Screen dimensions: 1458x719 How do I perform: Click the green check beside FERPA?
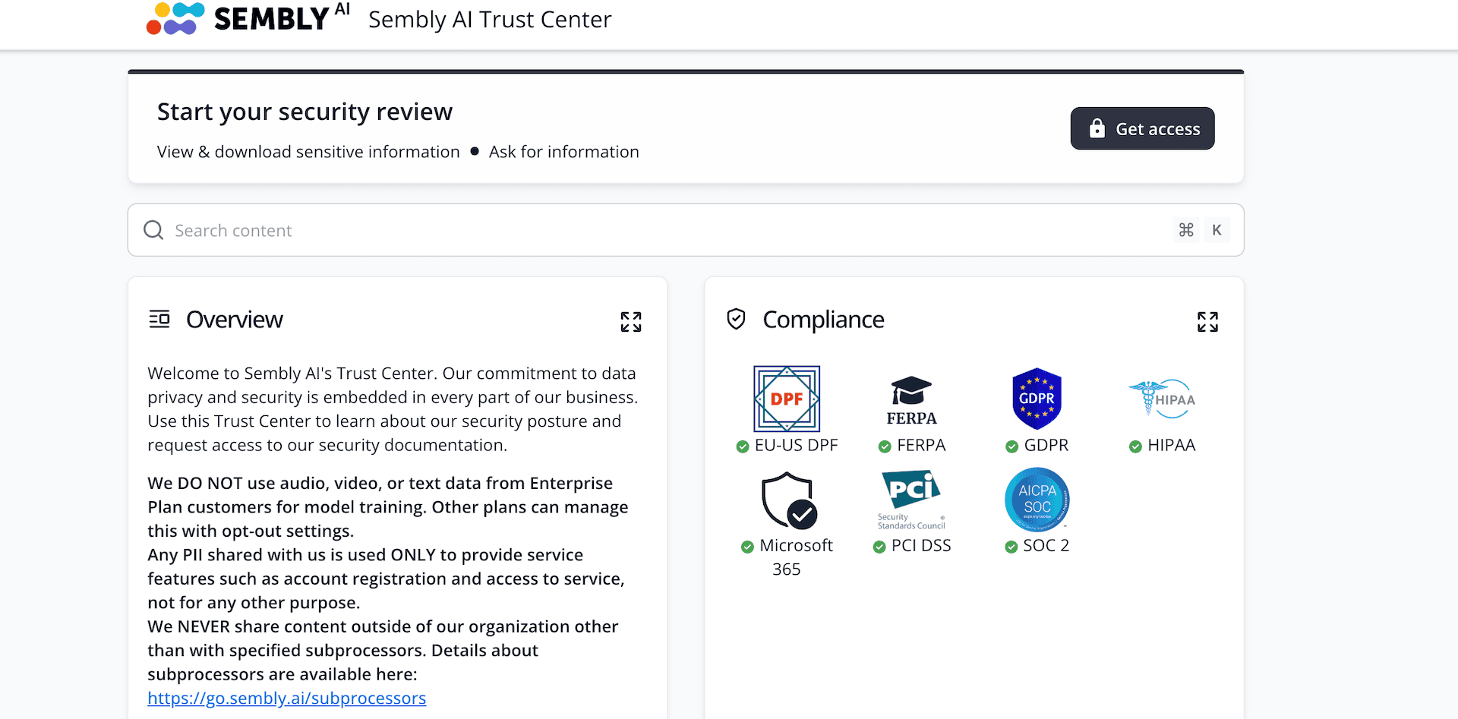click(885, 446)
